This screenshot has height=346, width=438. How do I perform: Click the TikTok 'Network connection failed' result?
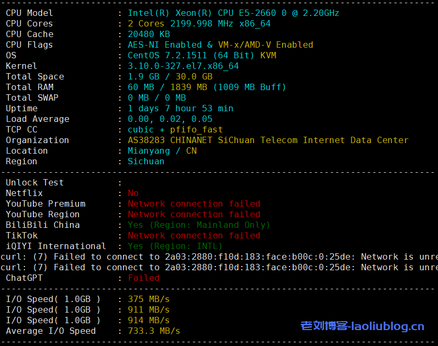click(194, 236)
